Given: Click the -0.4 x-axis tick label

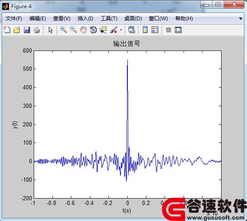Looking at the screenshot, I should [89, 203].
